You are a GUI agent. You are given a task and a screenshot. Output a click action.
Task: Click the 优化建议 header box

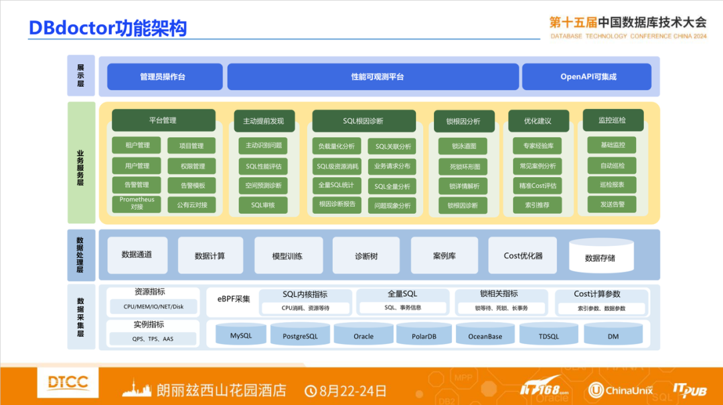point(538,121)
